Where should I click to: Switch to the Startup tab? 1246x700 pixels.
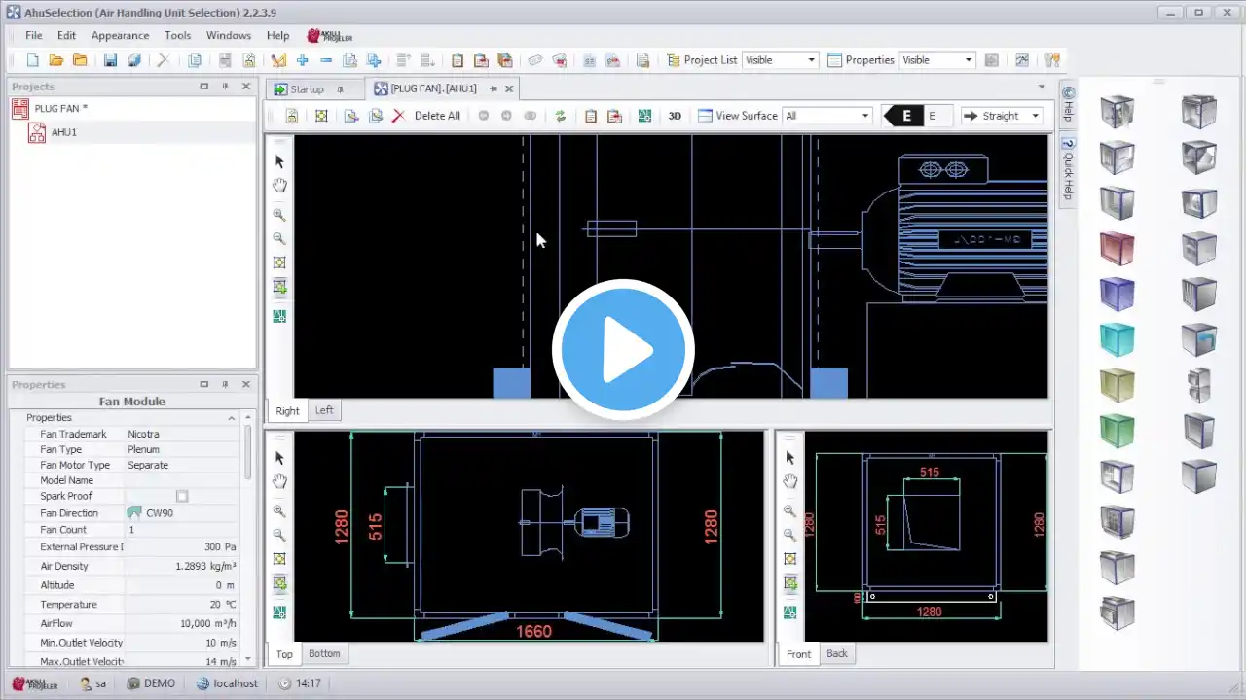[x=308, y=88]
